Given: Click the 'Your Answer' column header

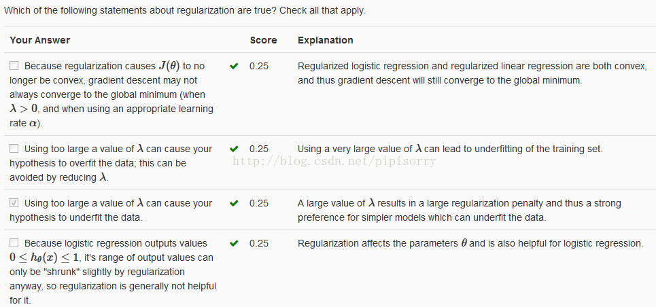Looking at the screenshot, I should click(40, 40).
